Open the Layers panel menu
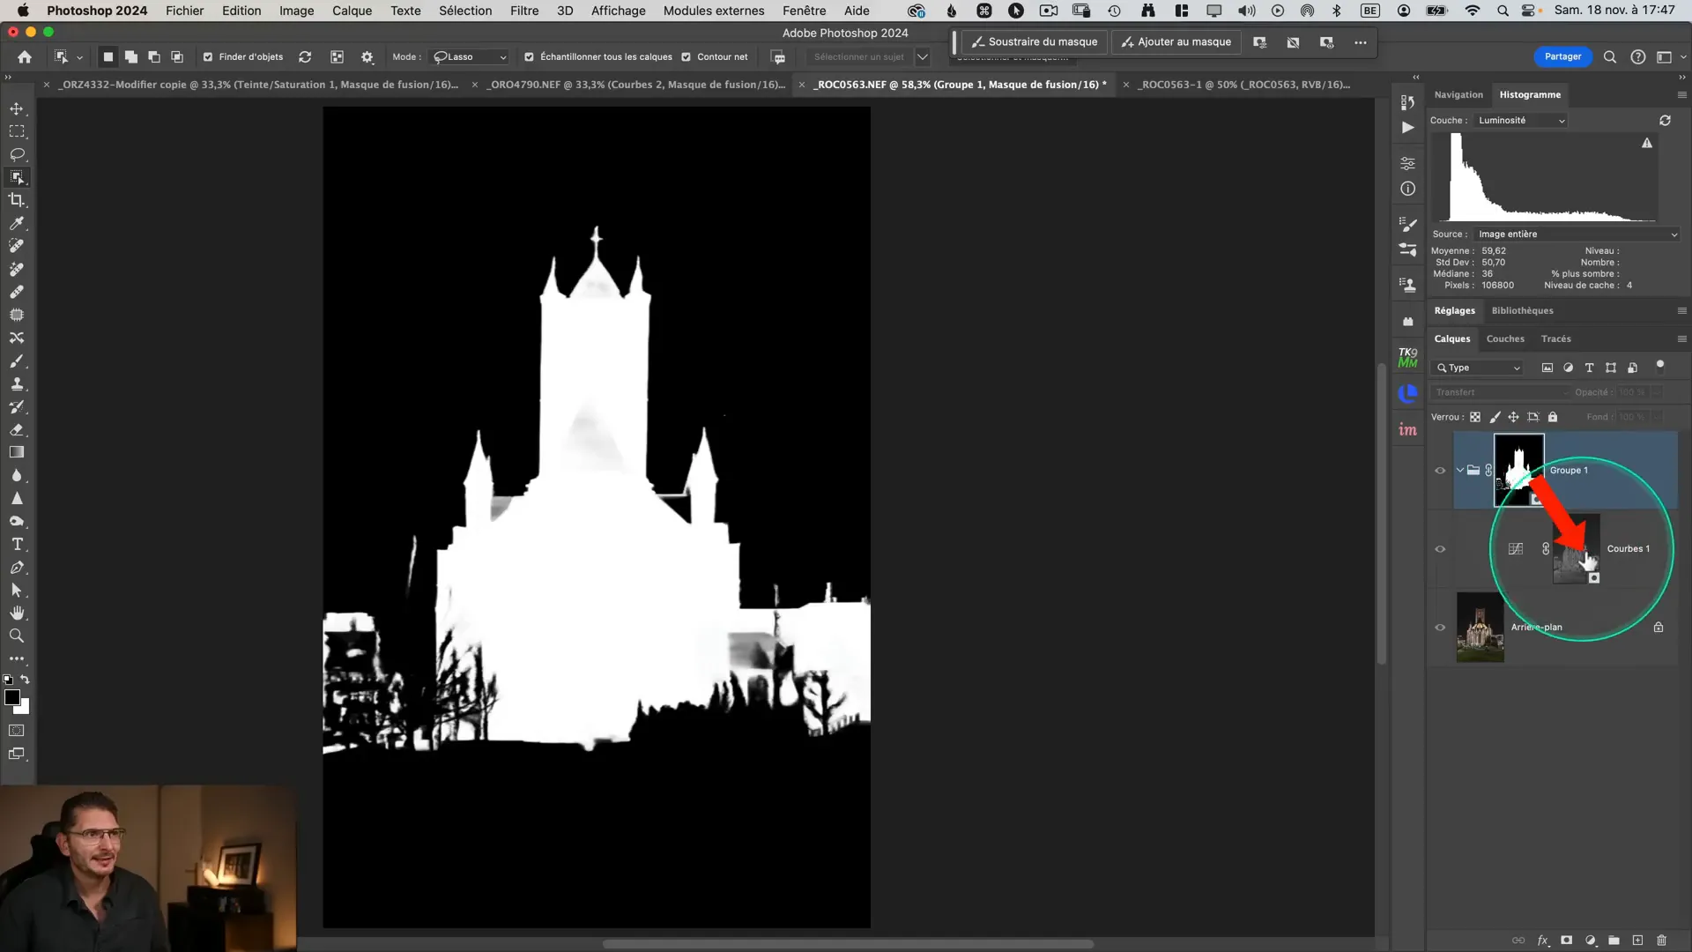The image size is (1692, 952). tap(1681, 338)
